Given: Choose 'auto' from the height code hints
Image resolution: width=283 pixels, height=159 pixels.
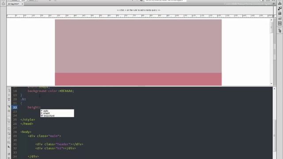Looking at the screenshot, I should 46,111.
